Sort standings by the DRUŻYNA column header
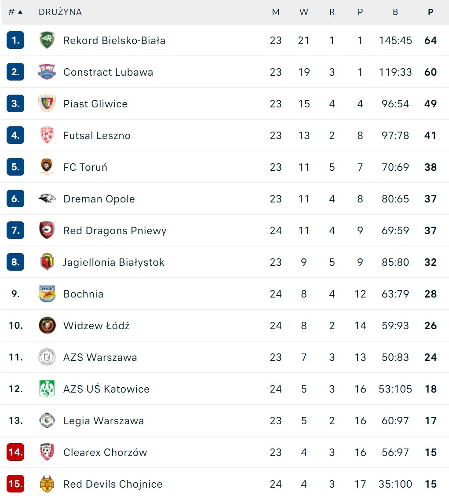The image size is (449, 496). point(60,12)
